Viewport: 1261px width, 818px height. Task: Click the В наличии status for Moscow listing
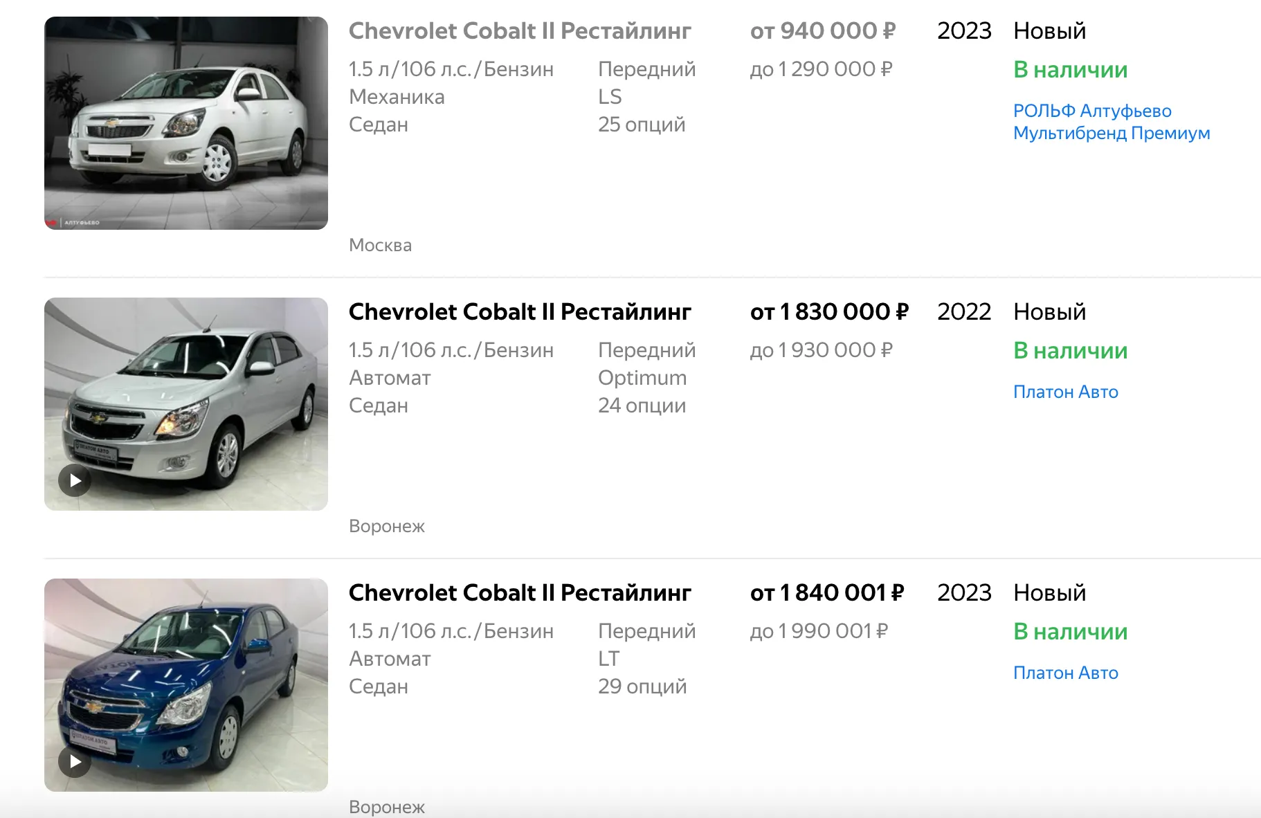1070,70
